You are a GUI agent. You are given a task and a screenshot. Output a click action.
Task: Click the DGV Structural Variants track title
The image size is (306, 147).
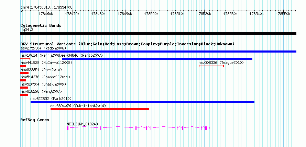pyautogui.click(x=128, y=44)
